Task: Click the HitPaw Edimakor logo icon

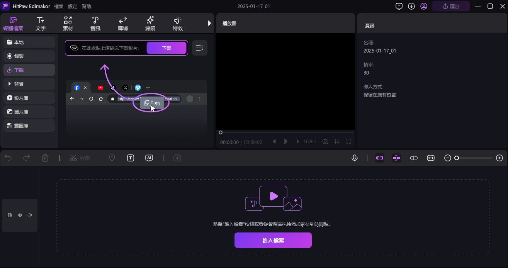Action: tap(6, 6)
